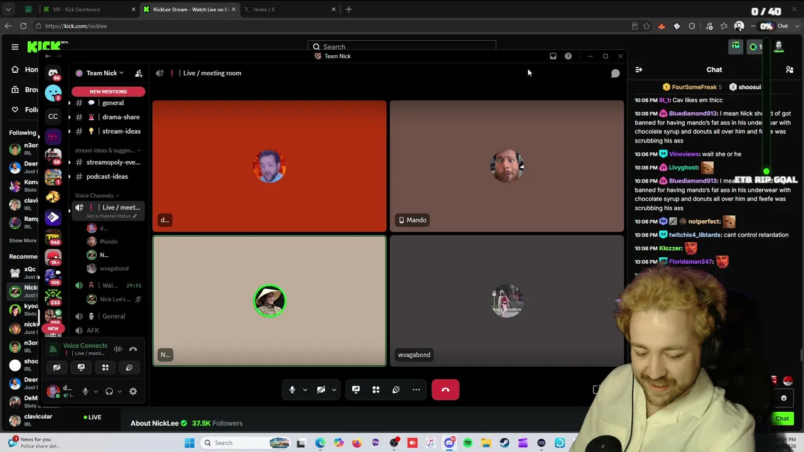Open more options in call controls
The height and width of the screenshot is (452, 804).
416,390
